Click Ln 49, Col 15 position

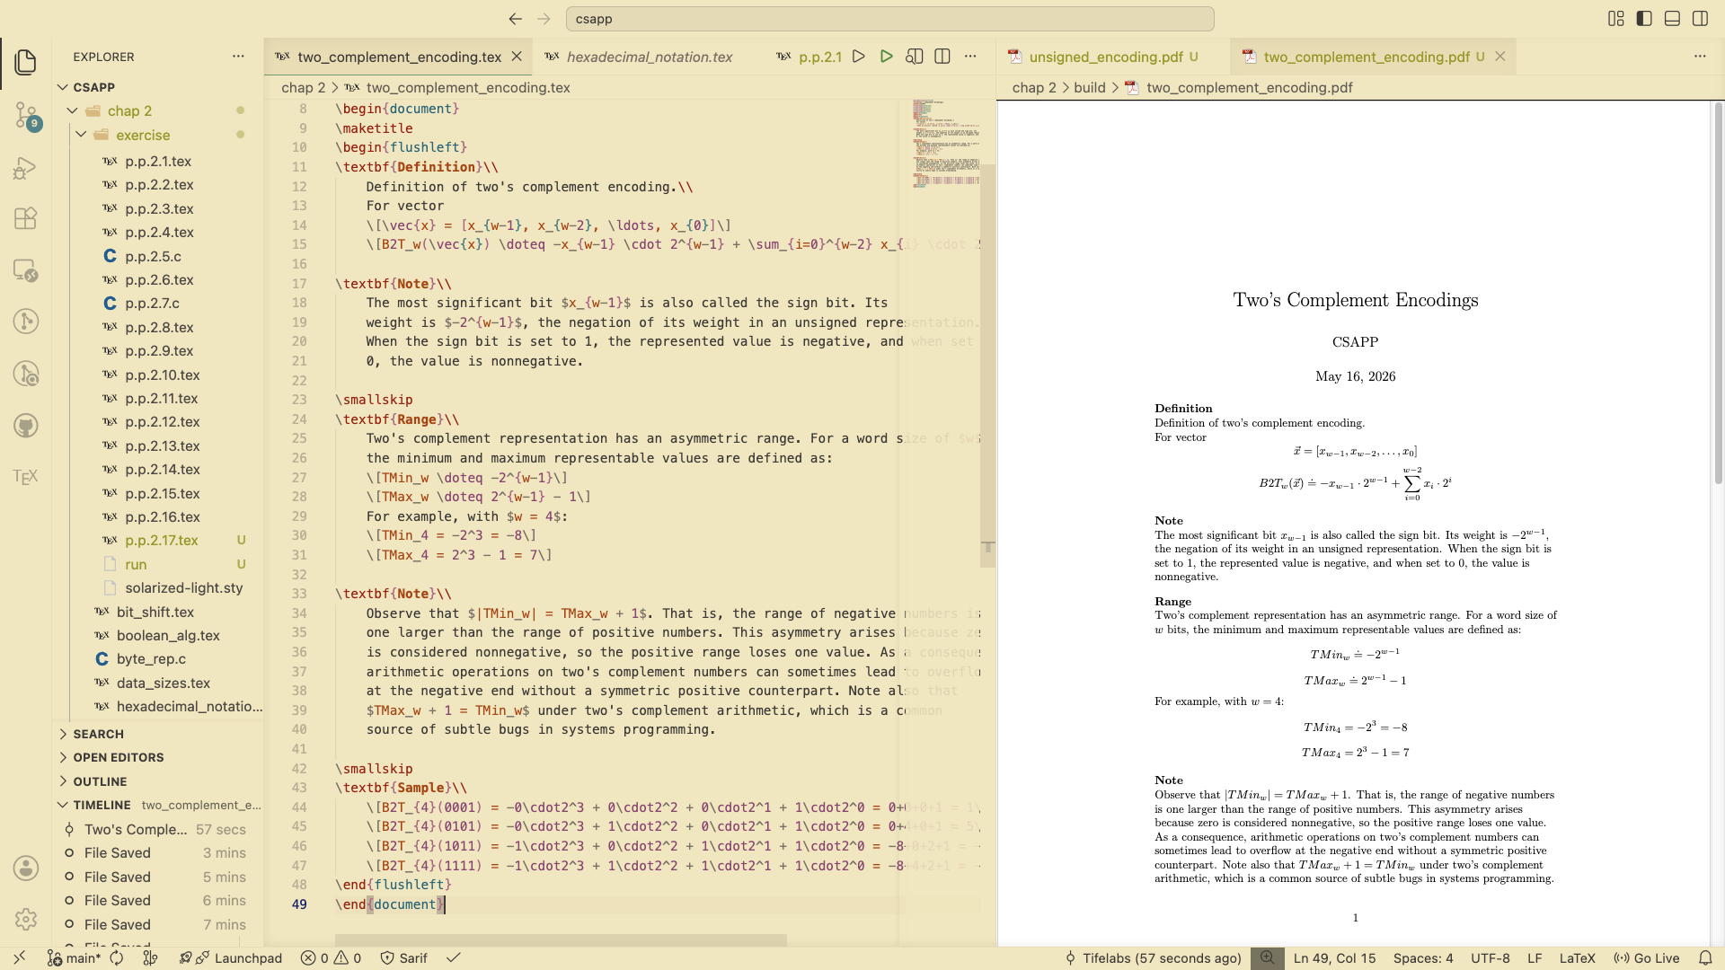[1334, 958]
